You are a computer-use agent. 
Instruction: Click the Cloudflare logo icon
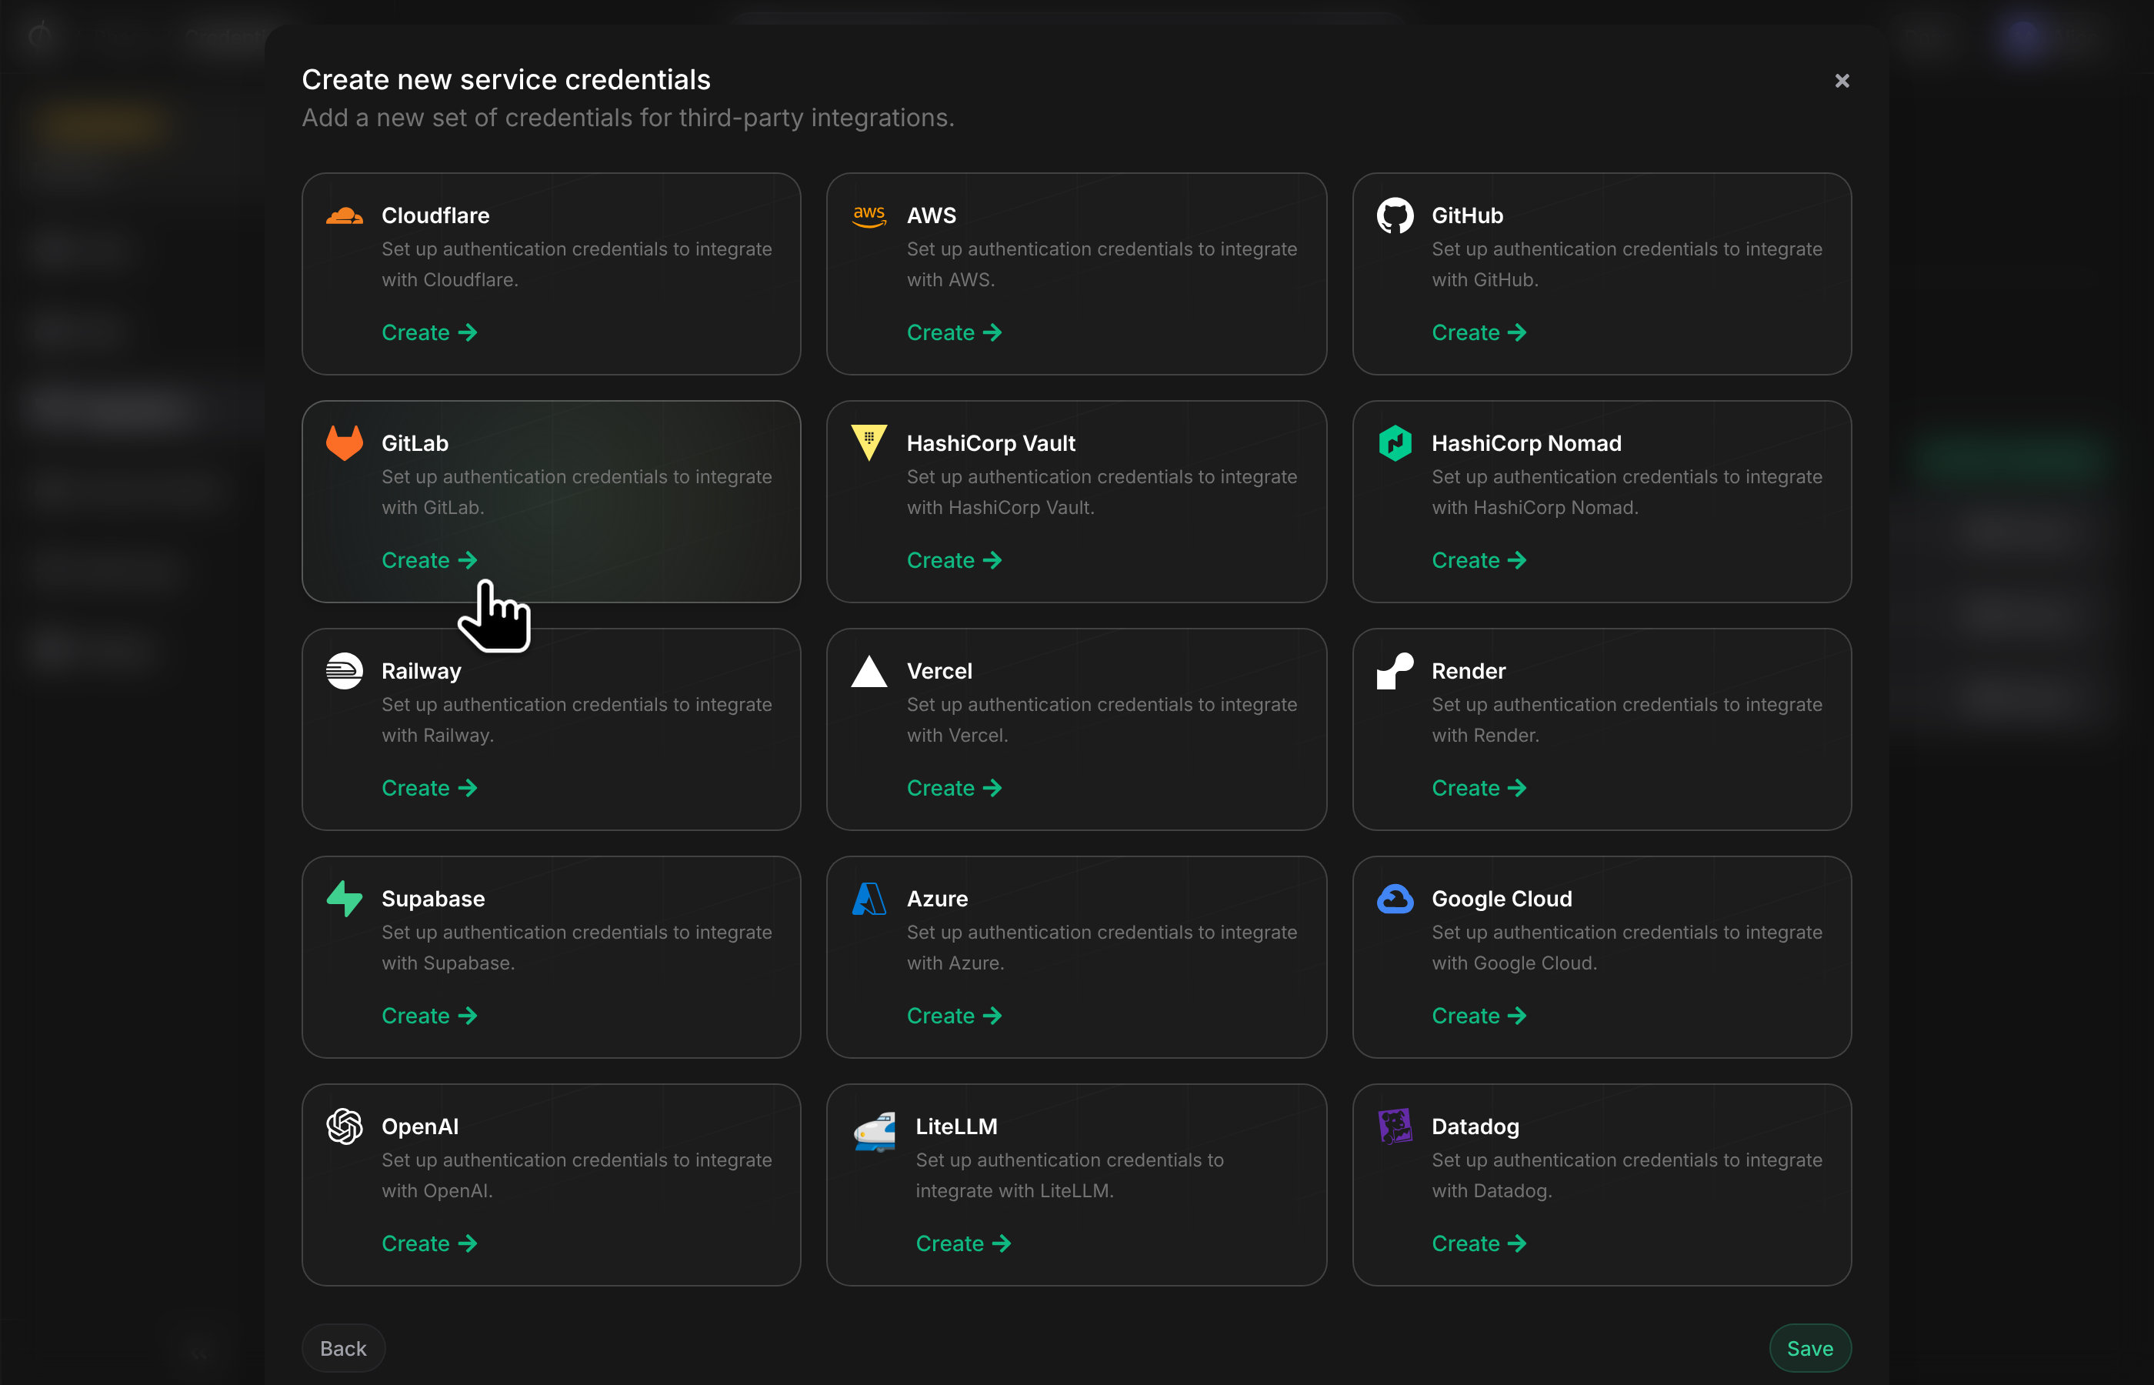pyautogui.click(x=345, y=215)
